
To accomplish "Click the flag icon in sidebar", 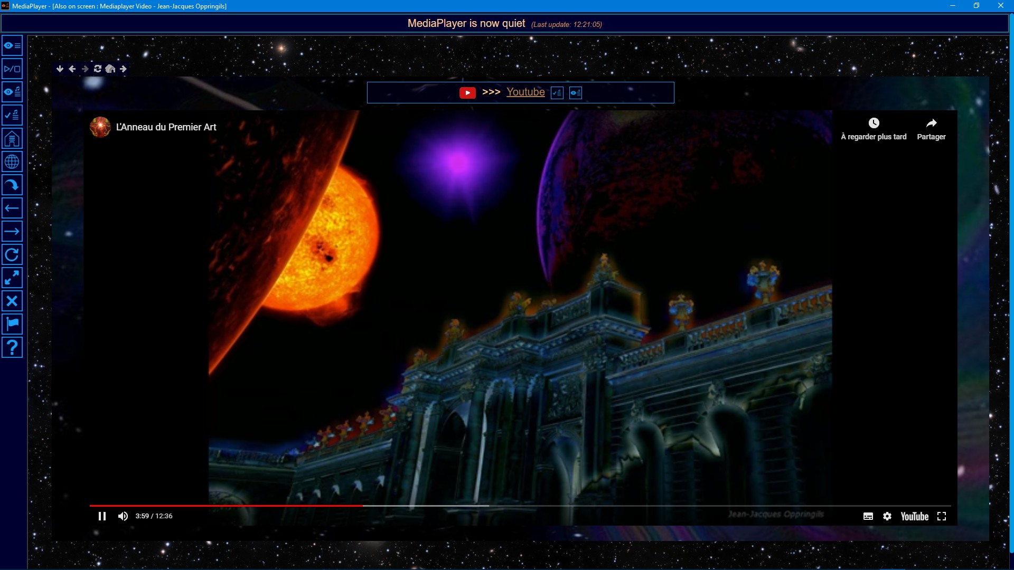I will pyautogui.click(x=12, y=324).
